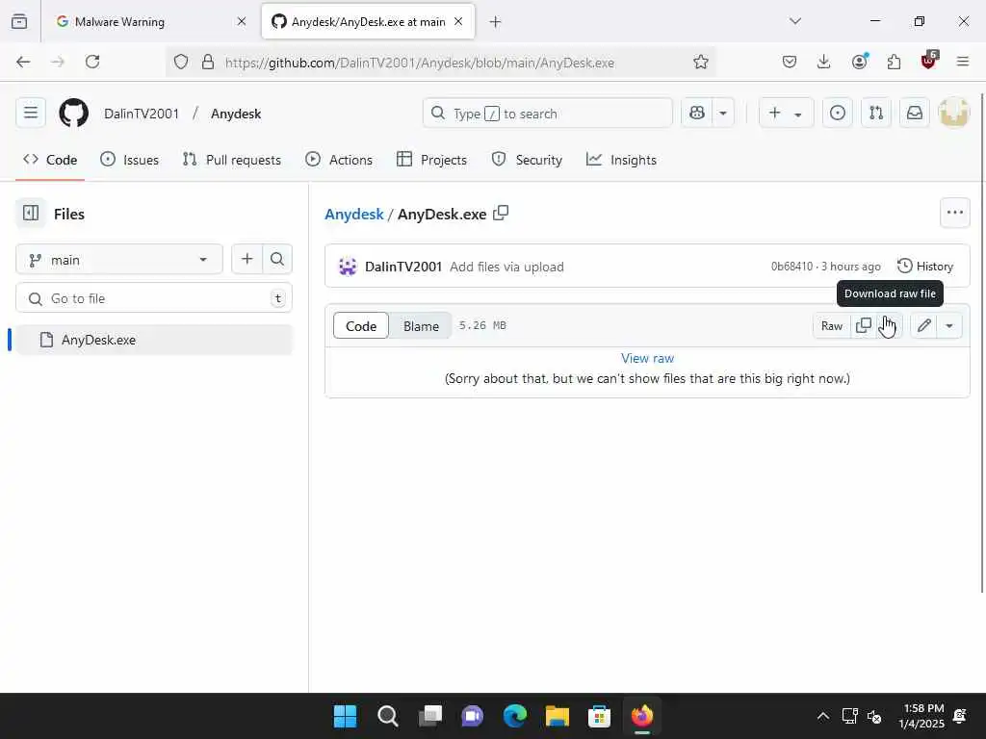Open the DalinTV2001 owner link in header
Screen dimensions: 986x739
[x=142, y=114]
